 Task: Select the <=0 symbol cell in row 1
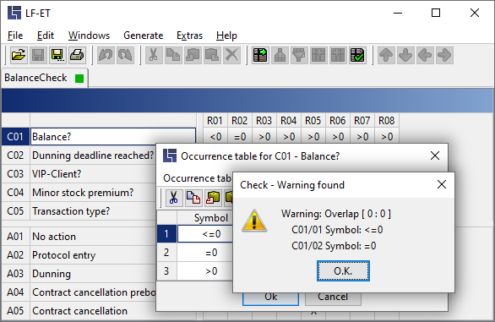[205, 234]
